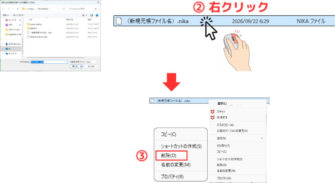Click the magnifier icon in the search box
The image size is (335, 183).
tap(96, 9)
